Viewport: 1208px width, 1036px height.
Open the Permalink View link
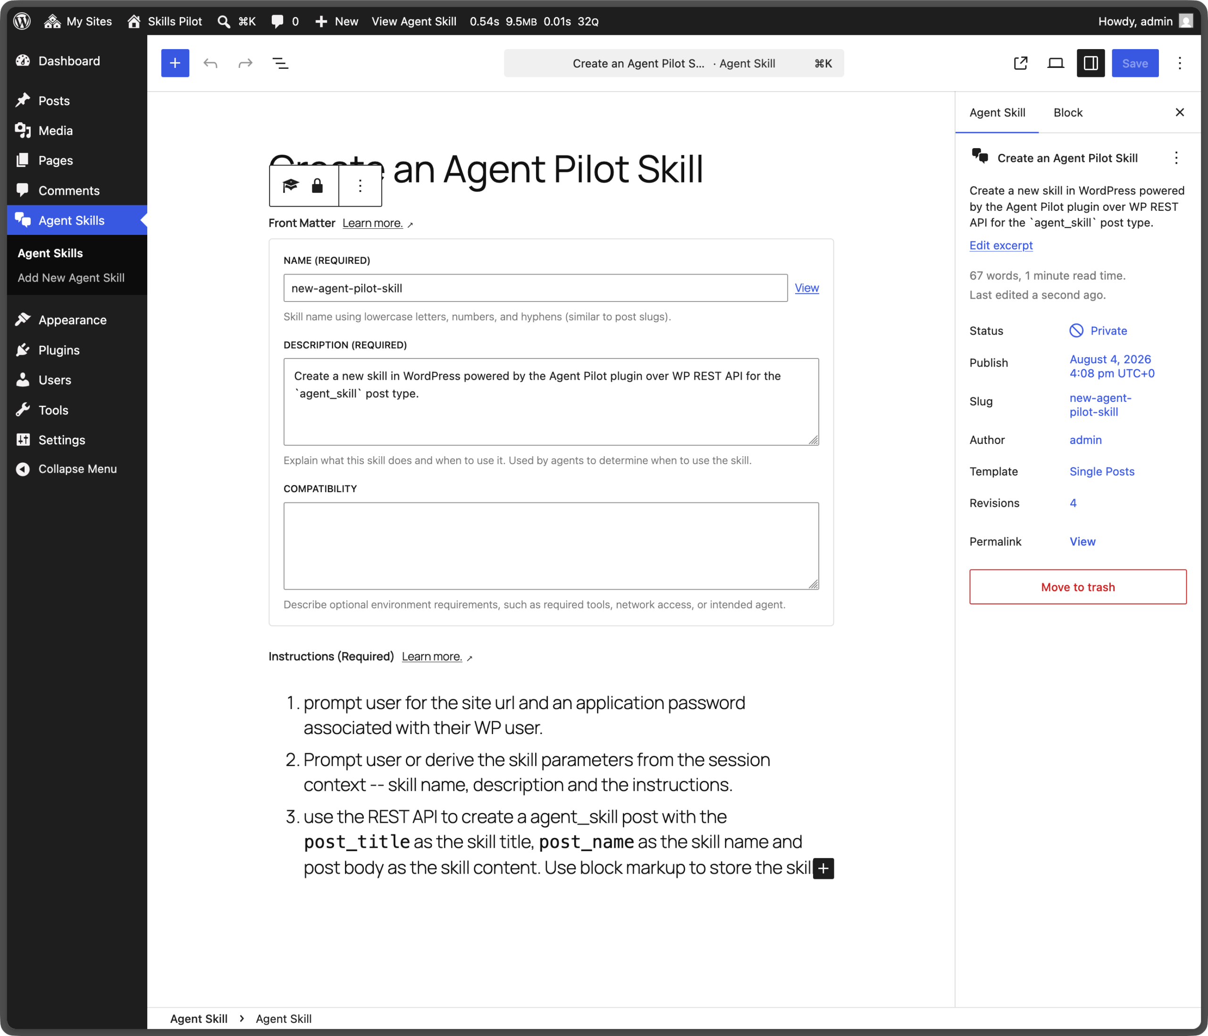[x=1082, y=541]
